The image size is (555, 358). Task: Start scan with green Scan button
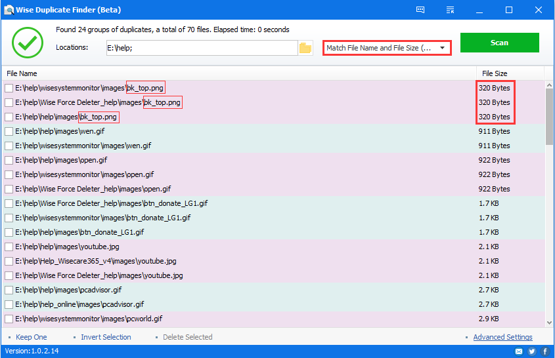pyautogui.click(x=499, y=43)
